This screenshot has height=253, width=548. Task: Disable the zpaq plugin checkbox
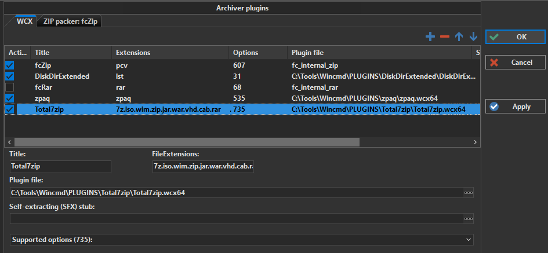click(x=9, y=98)
